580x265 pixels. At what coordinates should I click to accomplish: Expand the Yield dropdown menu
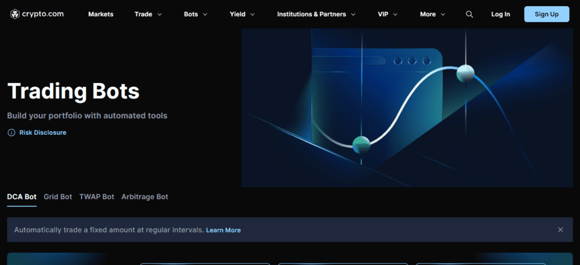[x=242, y=14]
